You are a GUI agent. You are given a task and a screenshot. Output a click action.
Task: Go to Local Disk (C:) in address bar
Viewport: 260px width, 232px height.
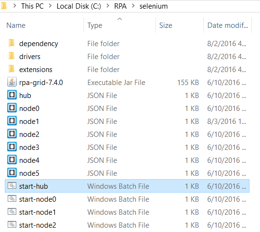tap(79, 6)
